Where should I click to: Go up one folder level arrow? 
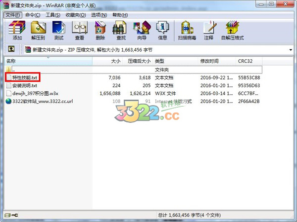11,49
